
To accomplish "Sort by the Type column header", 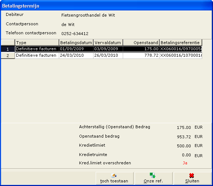I will point(37,43).
